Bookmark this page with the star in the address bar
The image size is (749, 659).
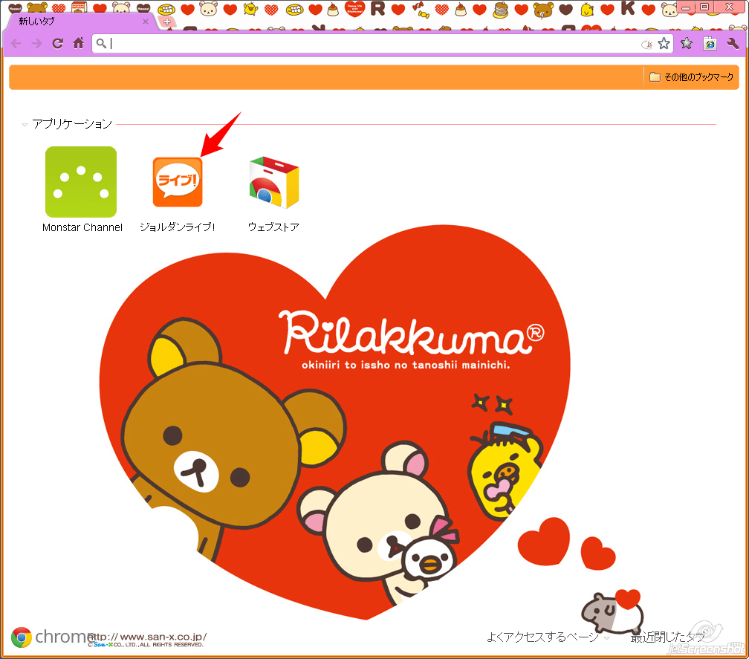click(x=664, y=44)
